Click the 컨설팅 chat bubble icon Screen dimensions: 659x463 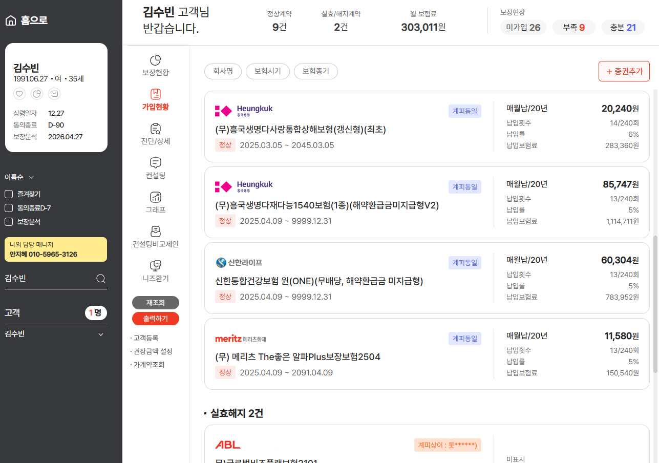point(156,162)
